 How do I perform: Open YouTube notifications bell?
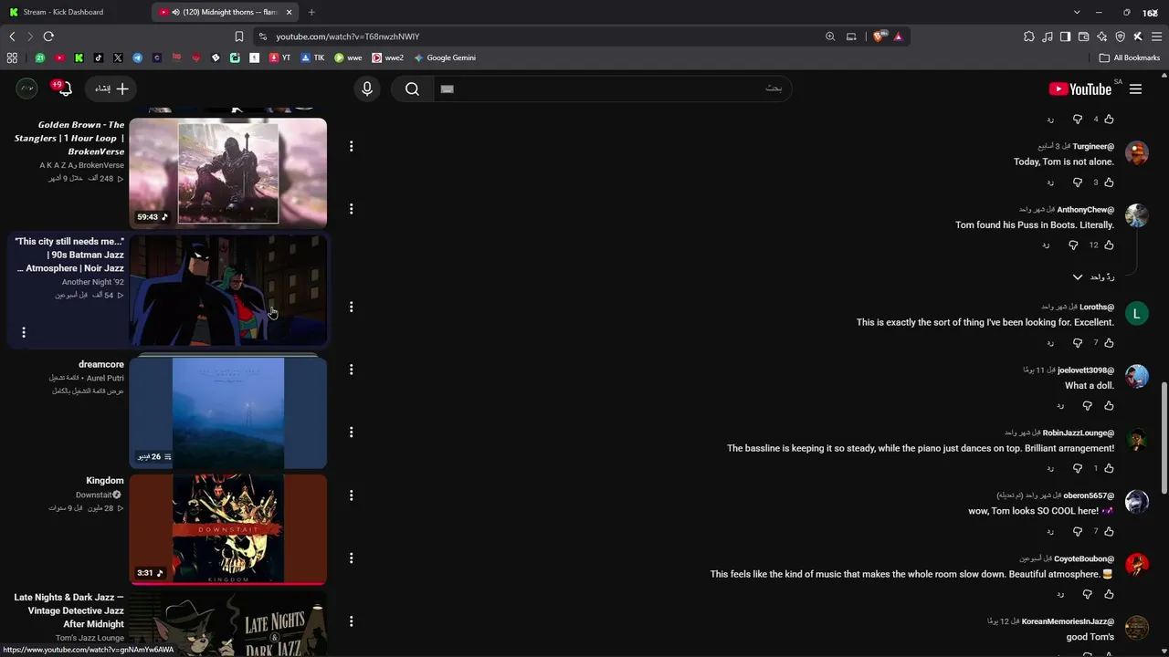pos(63,89)
